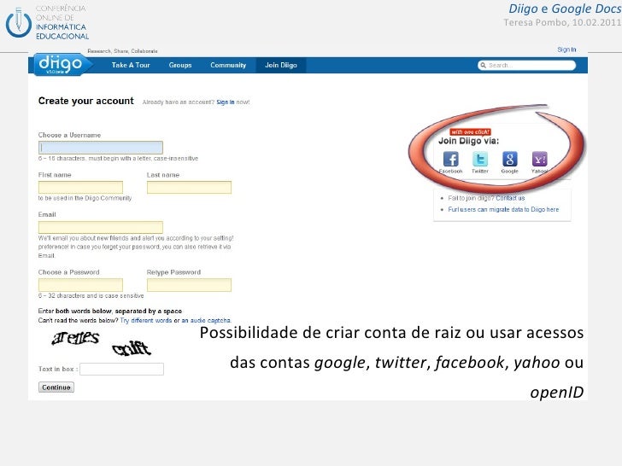Open the Community menu item

pos(228,65)
